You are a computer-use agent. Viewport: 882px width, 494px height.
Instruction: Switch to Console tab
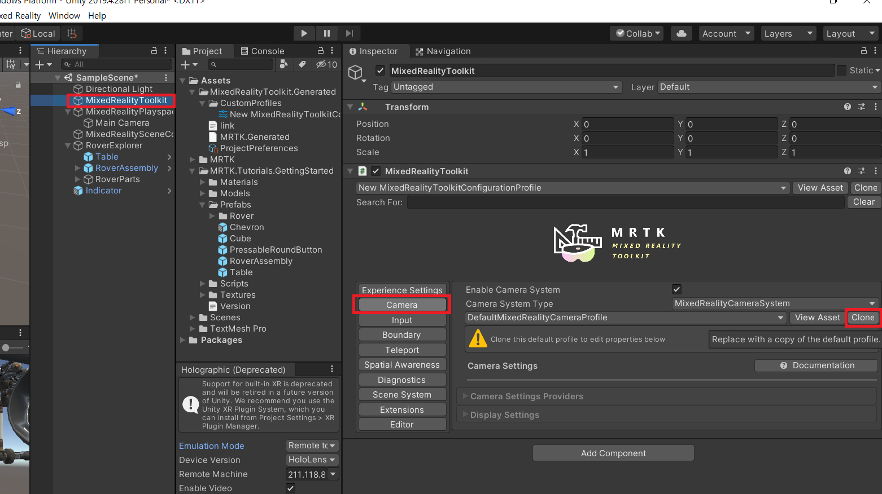pos(262,51)
